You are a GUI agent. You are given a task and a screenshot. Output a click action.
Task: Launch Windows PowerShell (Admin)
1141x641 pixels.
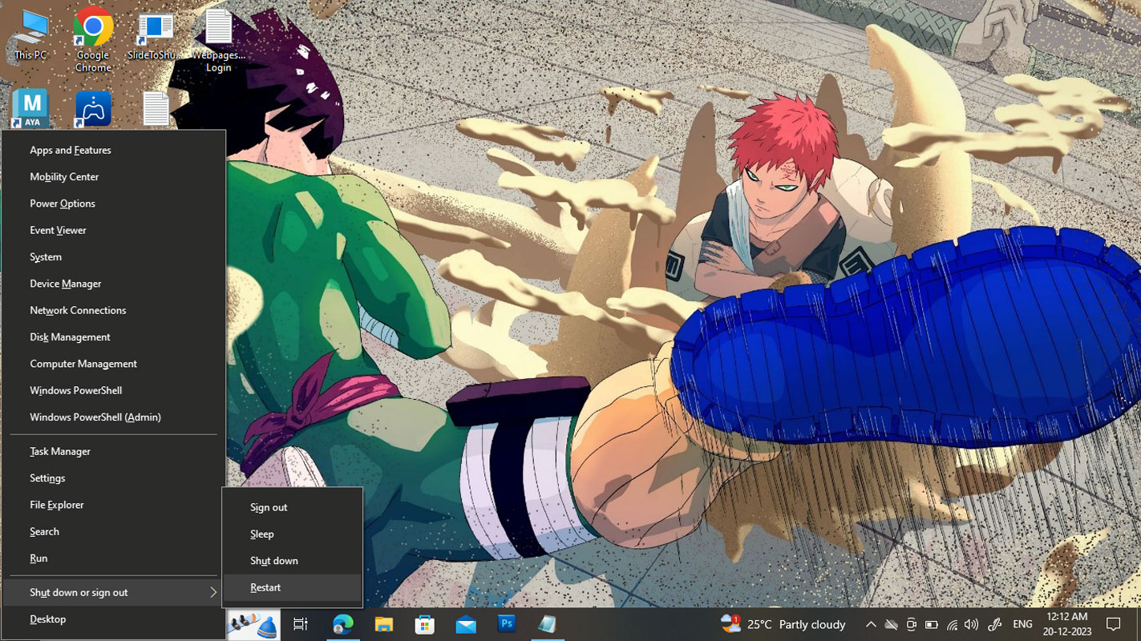tap(114, 417)
